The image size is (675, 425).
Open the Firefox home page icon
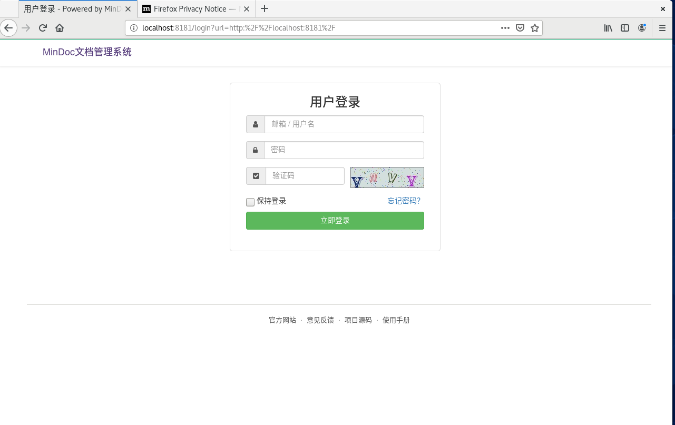pos(60,28)
